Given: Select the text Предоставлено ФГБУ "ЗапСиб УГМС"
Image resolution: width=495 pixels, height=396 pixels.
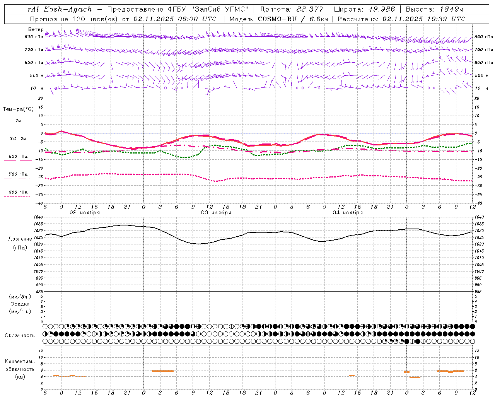Looking at the screenshot, I should click(x=178, y=9).
